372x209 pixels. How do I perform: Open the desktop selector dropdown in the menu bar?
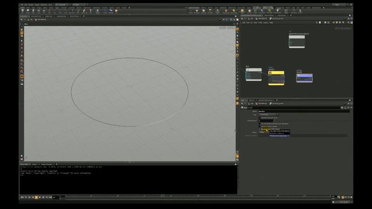pos(62,5)
